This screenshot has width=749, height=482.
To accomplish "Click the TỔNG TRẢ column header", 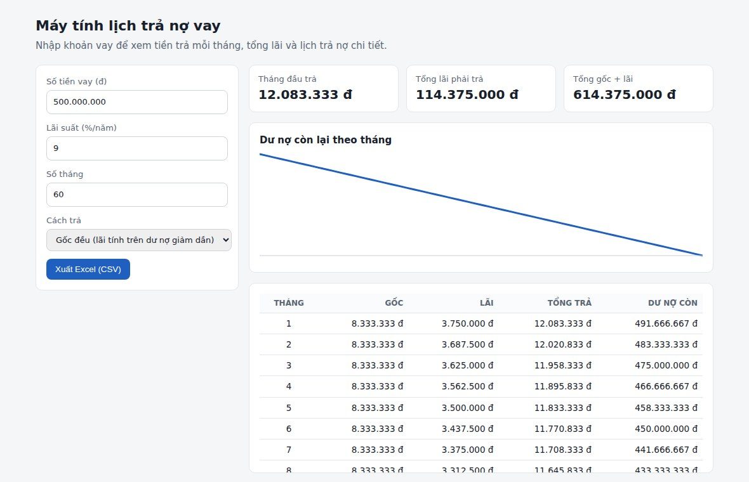I will (x=569, y=303).
